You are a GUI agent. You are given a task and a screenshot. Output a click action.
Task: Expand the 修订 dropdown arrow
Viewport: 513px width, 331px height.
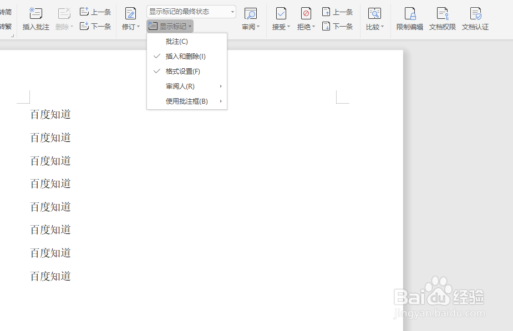coord(139,27)
